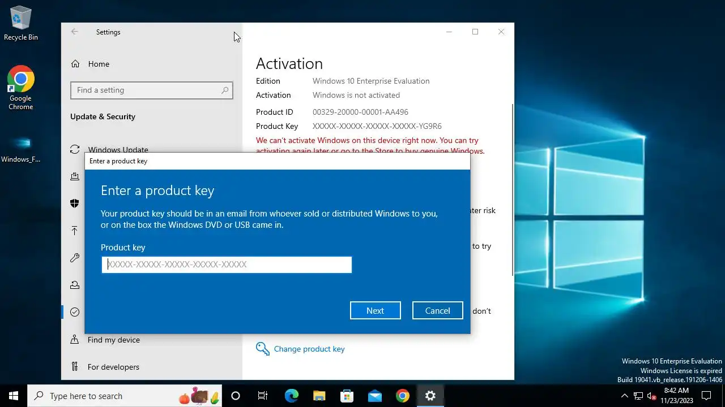725x407 pixels.
Task: Click the Recovery sidebar icon
Action: point(75,285)
